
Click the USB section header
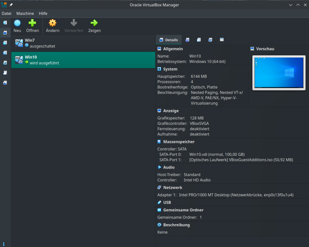167,202
